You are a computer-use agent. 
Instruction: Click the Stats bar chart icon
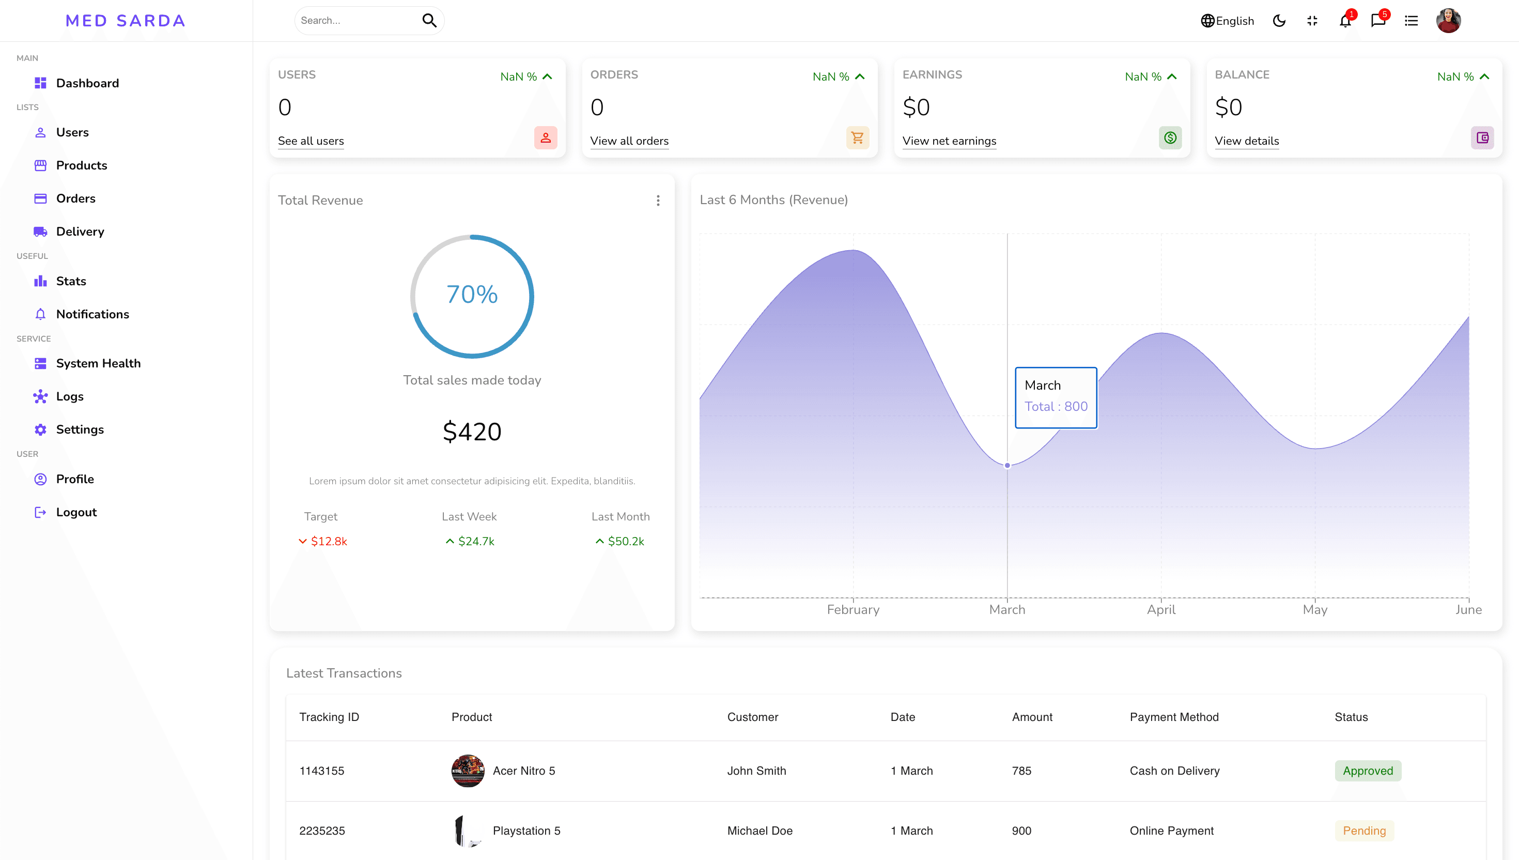[x=40, y=281]
